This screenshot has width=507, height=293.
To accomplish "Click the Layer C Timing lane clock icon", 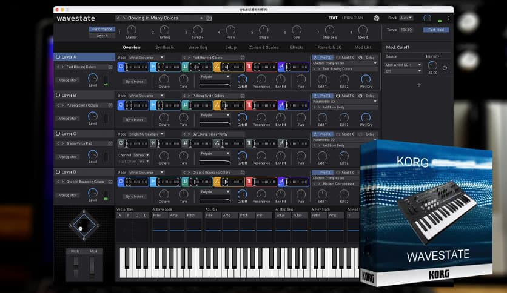I will [121, 143].
